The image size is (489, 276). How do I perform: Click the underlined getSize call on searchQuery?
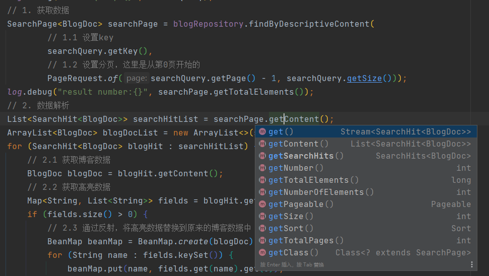364,79
